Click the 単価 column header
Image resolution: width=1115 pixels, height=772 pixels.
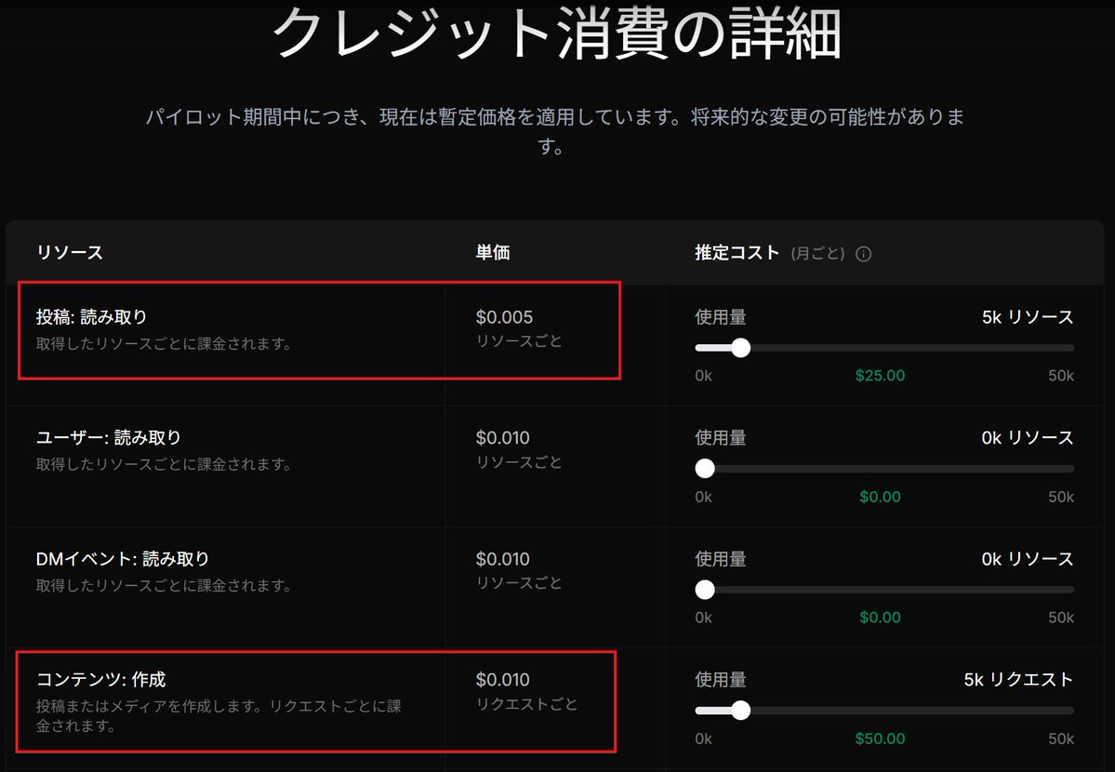[x=493, y=253]
